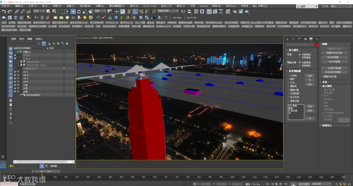Collapse the 水面 layer in the tree

click(x=15, y=92)
